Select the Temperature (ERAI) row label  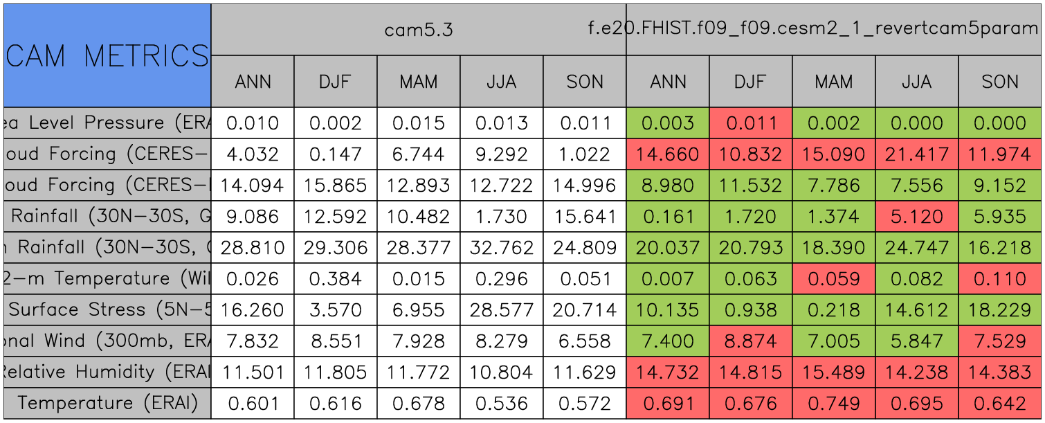[107, 403]
